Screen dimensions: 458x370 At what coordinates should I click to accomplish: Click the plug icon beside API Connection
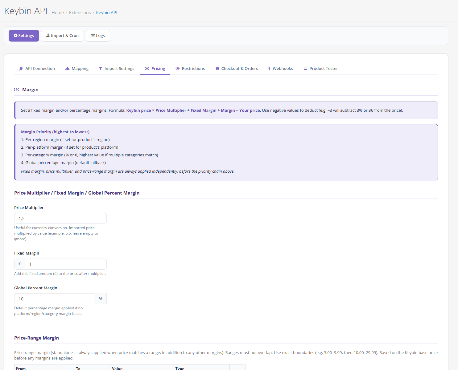[21, 69]
